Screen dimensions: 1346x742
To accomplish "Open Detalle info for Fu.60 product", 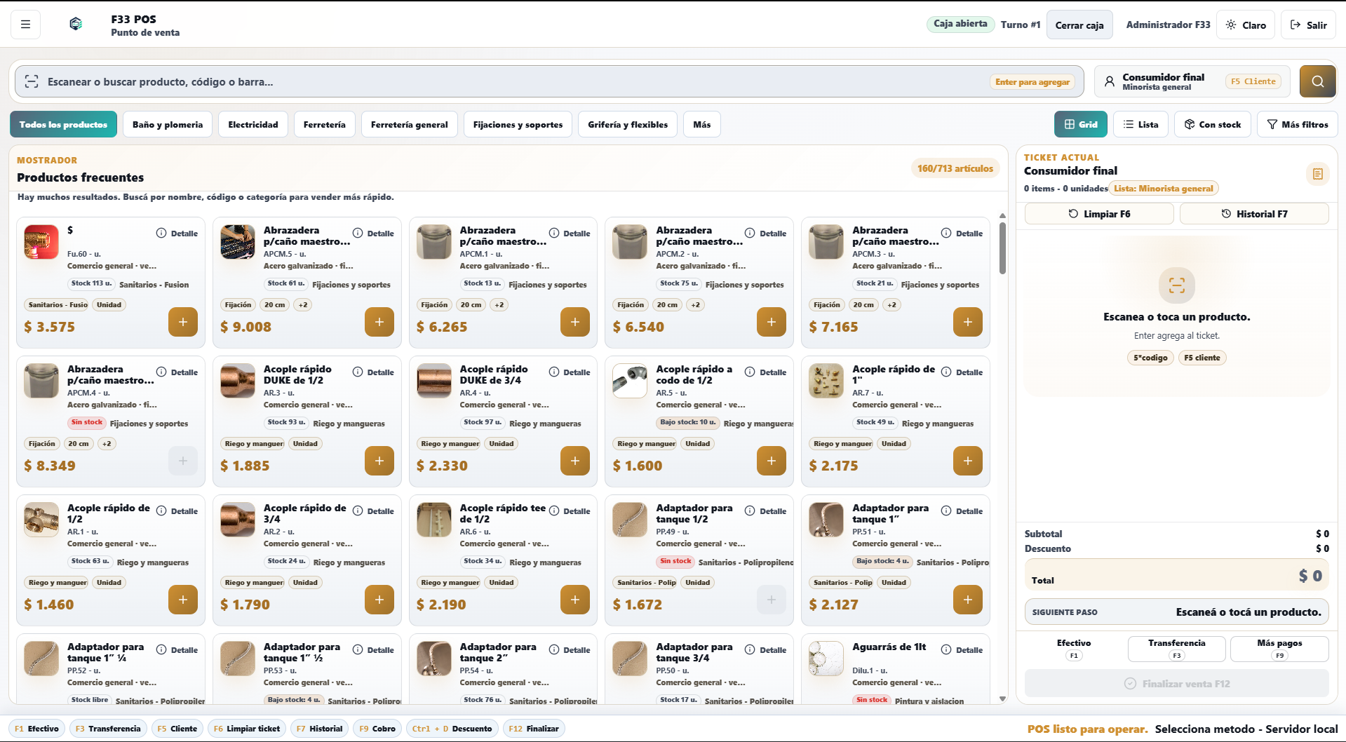I will pos(177,234).
